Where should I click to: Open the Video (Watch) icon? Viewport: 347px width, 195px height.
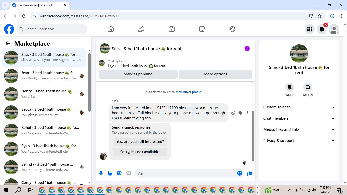click(x=172, y=29)
